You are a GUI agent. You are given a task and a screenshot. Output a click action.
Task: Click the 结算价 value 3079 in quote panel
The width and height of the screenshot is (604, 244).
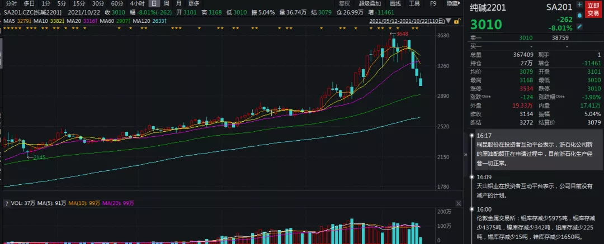594,122
